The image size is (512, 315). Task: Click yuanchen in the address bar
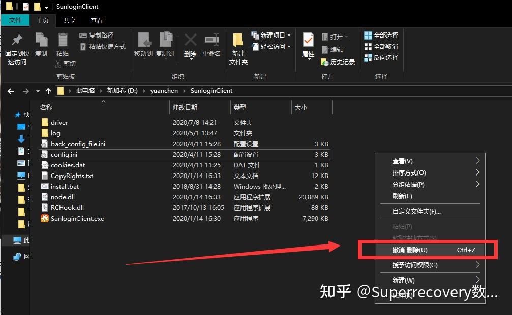(164, 91)
